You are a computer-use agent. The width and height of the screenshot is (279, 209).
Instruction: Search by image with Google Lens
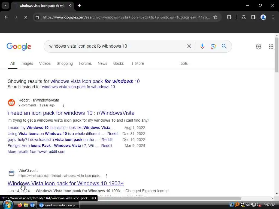(x=213, y=46)
